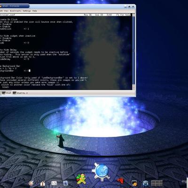Screen dimensions: 188x188
Task: Launch the colorful green-red figure dock icon
Action: tap(81, 179)
